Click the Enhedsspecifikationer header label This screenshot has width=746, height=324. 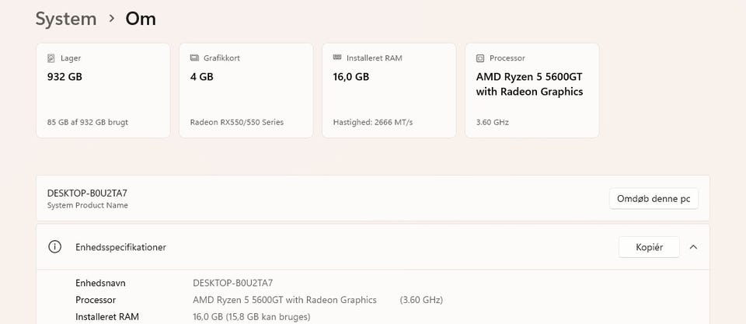point(120,247)
